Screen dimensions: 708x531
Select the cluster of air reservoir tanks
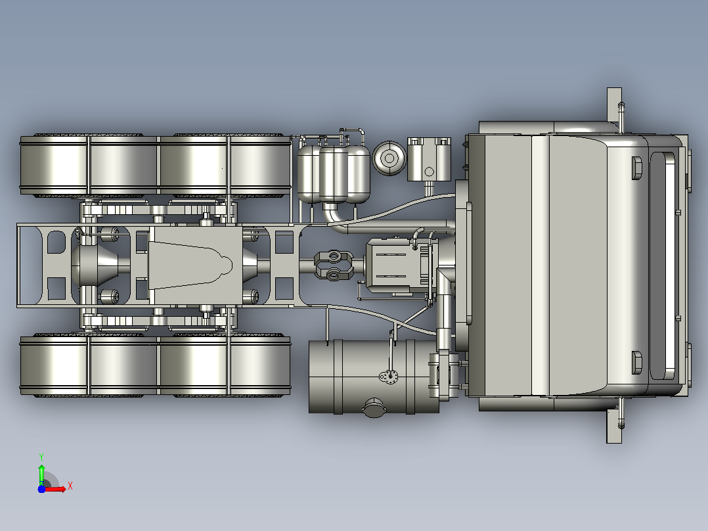coord(333,174)
